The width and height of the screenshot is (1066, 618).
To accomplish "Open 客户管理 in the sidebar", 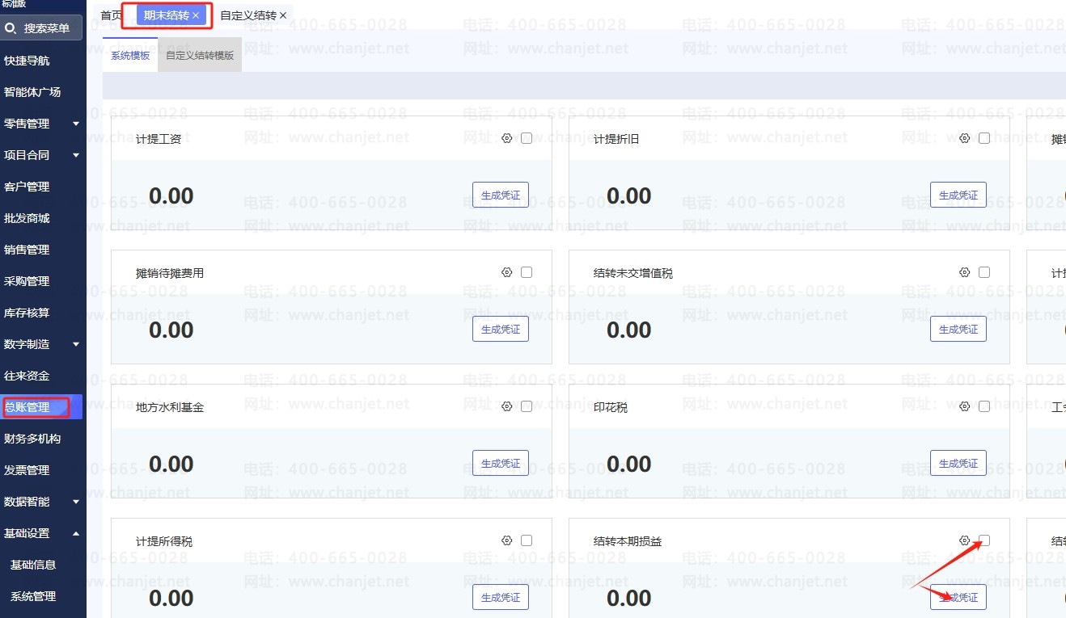I will click(27, 187).
